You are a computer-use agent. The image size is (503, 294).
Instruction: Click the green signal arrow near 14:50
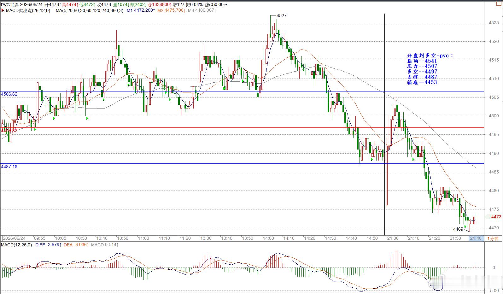click(x=372, y=160)
